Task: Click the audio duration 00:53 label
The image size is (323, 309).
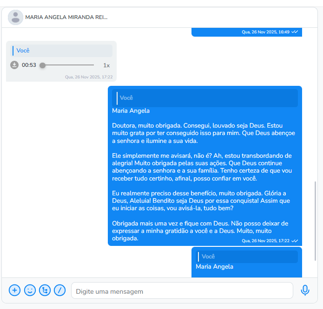Action: 29,65
